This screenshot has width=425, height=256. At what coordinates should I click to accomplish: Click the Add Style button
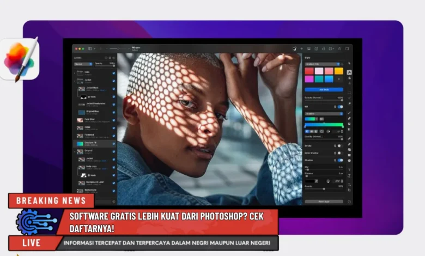324,89
